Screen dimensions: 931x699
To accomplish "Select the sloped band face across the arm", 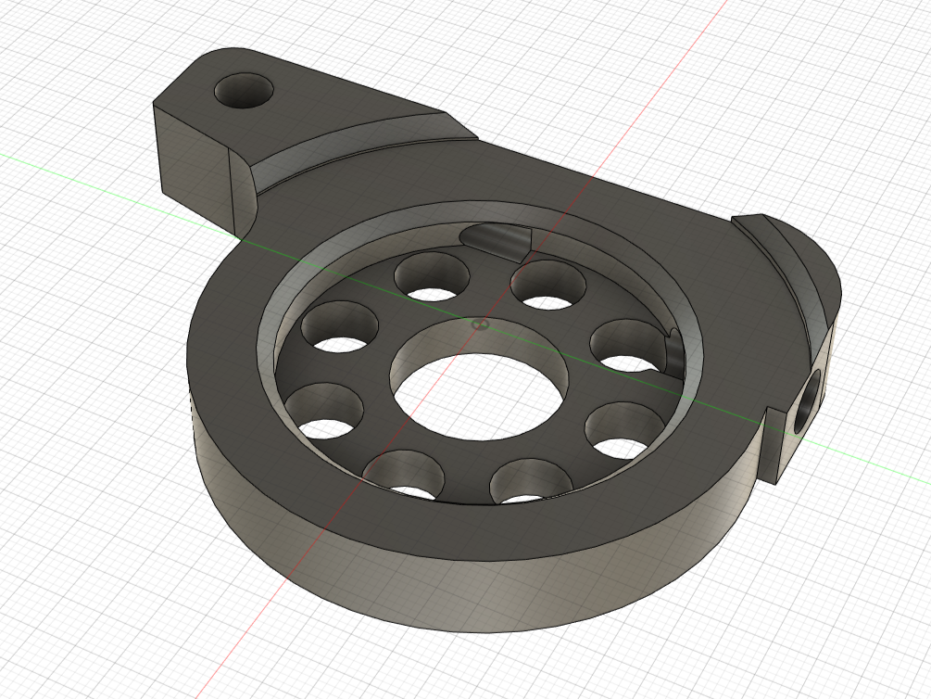I will [357, 140].
